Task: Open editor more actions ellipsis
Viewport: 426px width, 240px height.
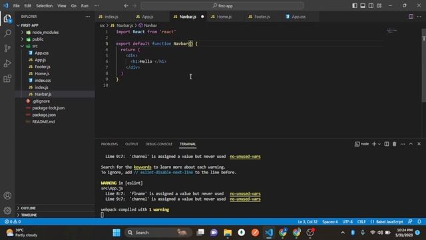Action: (419, 17)
